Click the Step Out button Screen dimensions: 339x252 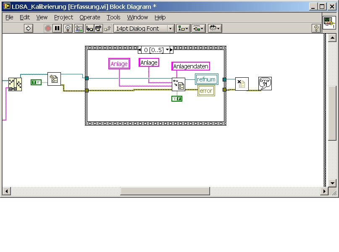(108, 28)
